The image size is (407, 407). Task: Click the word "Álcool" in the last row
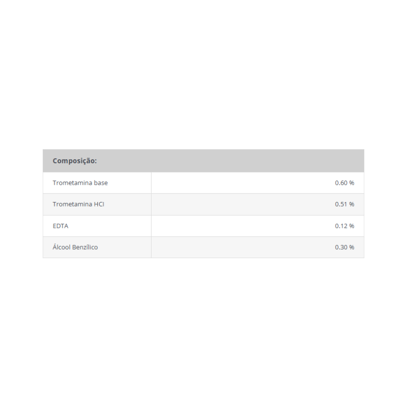click(x=62, y=247)
